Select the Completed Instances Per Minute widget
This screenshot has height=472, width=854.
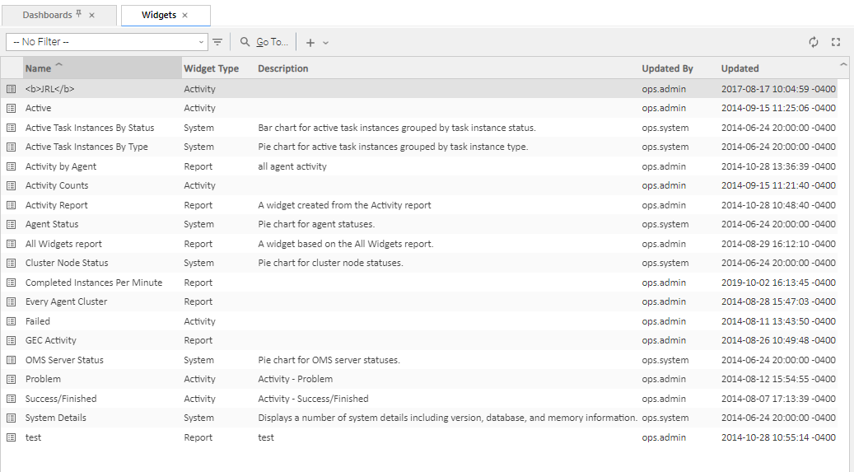pos(93,283)
